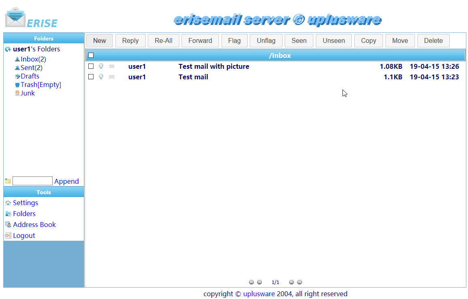Click the Copy button
468x299 pixels.
click(368, 40)
